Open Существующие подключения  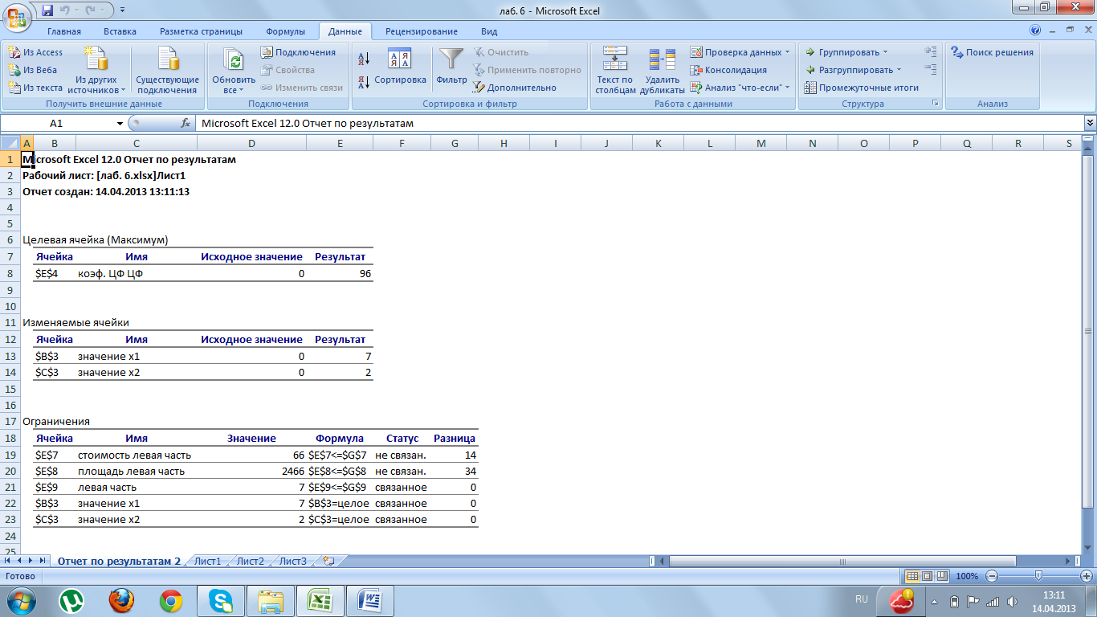pyautogui.click(x=167, y=71)
